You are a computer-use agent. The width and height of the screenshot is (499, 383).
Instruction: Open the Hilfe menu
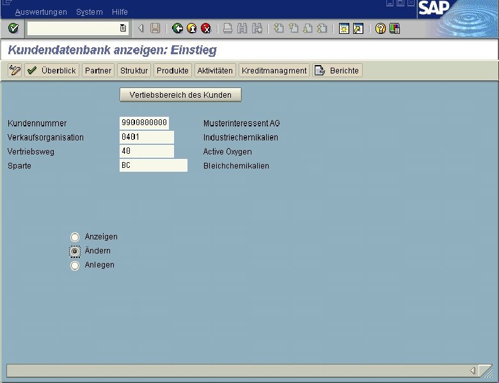click(x=120, y=12)
